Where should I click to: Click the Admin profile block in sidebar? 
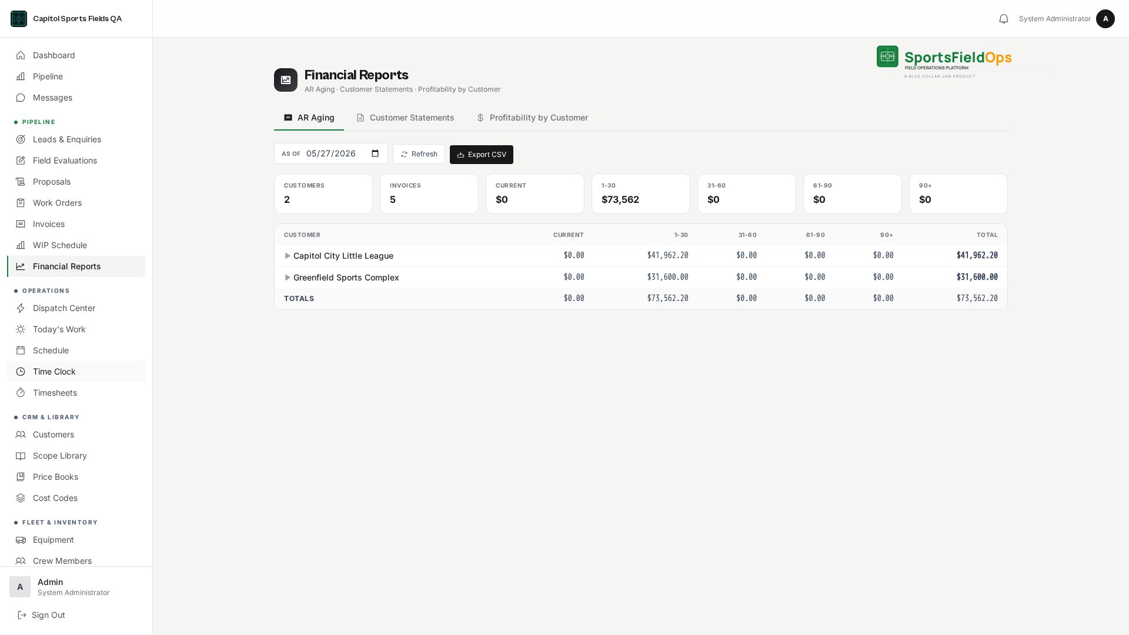(76, 587)
